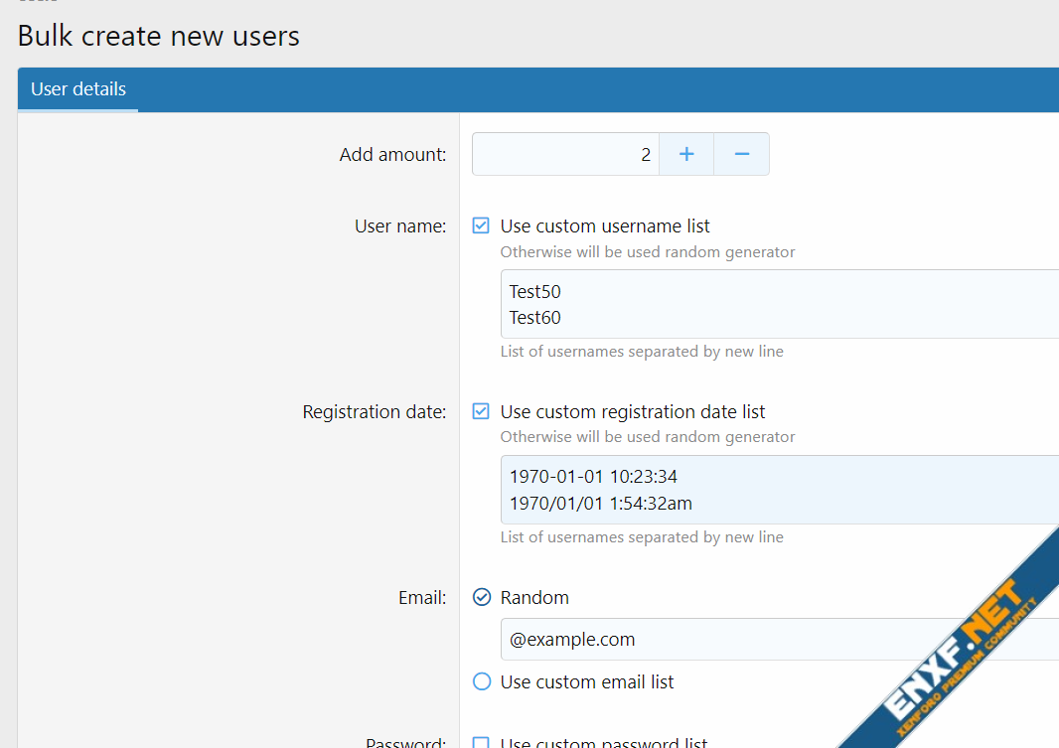Increase add amount with plus button

(x=686, y=154)
